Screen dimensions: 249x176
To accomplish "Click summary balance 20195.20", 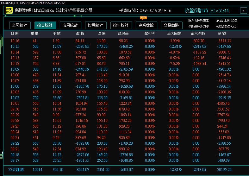I will click(x=224, y=170).
